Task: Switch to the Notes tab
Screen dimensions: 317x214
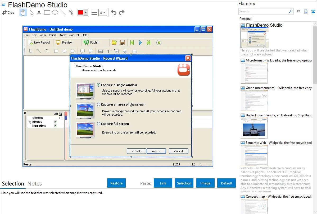Action: coord(35,184)
